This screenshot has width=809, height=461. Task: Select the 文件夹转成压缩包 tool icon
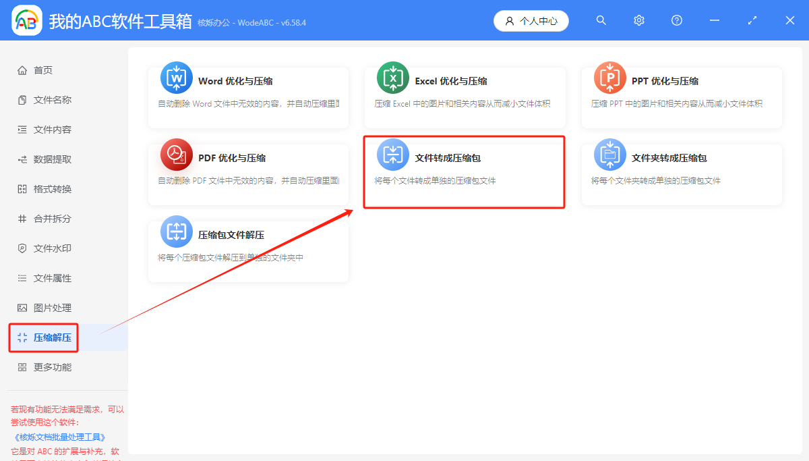coord(609,154)
